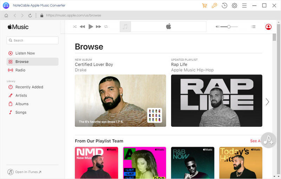Click the address bar padlock icon
This screenshot has width=281, height=179.
pos(42,15)
